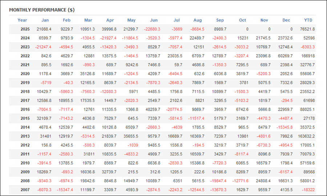Select 2007 YTD loss -18322
The width and height of the screenshot is (327, 196).
(308, 189)
